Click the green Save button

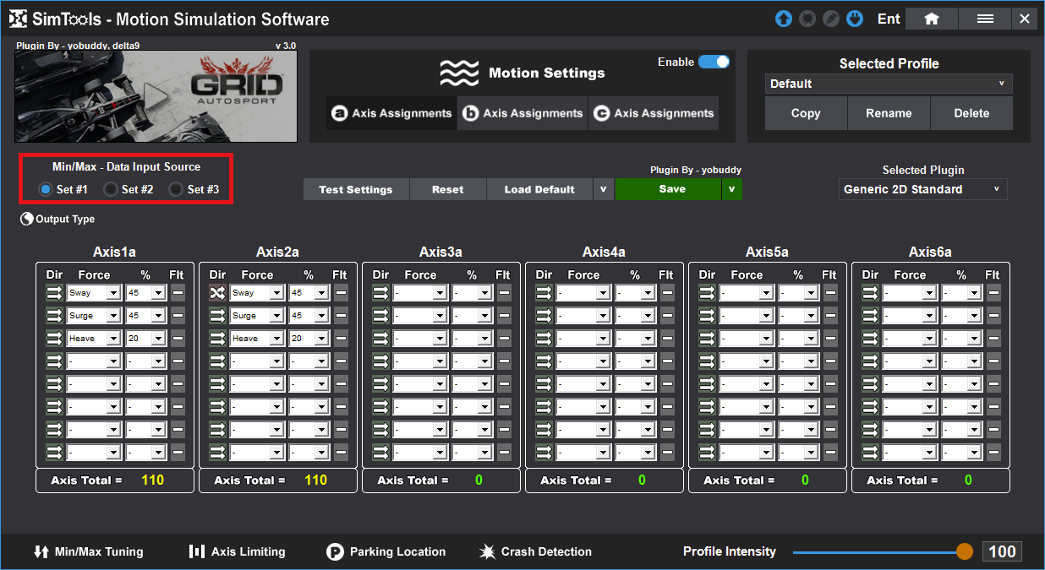point(672,189)
